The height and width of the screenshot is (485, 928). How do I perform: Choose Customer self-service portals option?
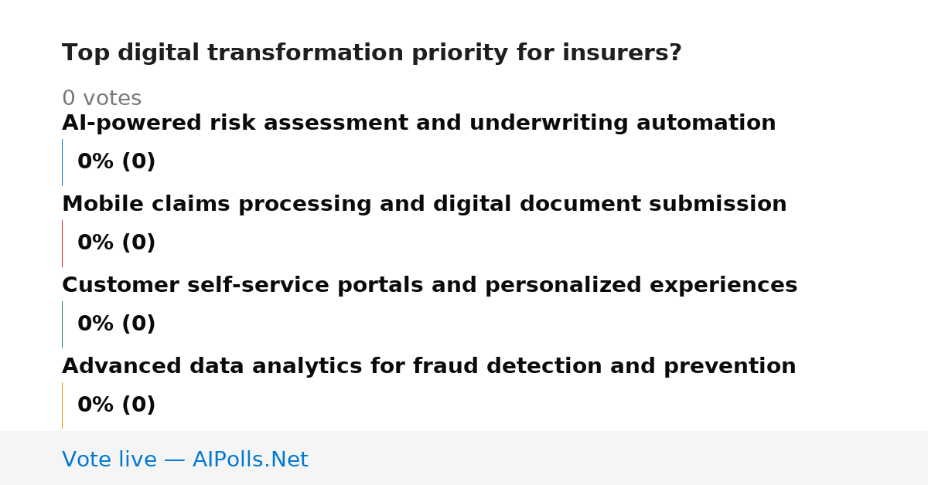click(429, 285)
